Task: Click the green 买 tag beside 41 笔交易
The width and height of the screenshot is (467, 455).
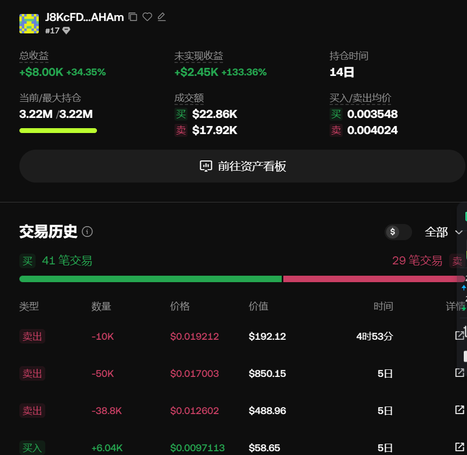Action: pos(27,261)
